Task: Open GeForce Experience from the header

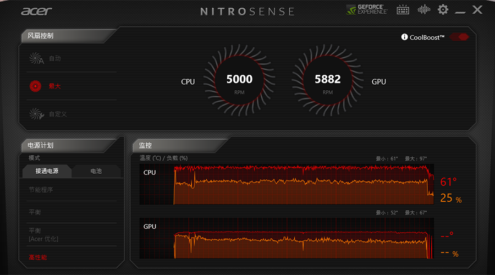Action: click(367, 9)
